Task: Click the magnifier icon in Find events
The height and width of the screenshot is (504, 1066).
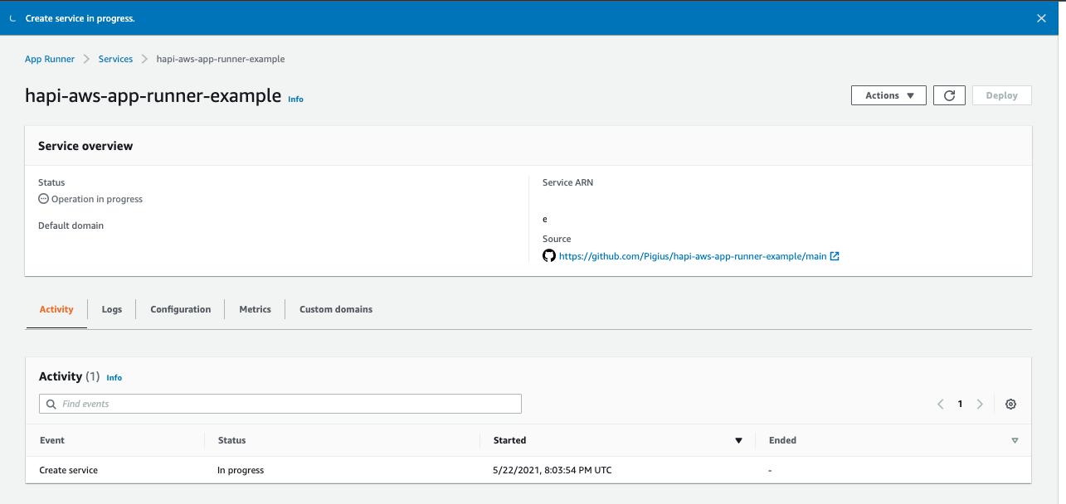Action: coord(51,404)
